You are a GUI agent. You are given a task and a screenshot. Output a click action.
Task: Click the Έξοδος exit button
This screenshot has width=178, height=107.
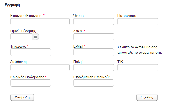(147, 97)
